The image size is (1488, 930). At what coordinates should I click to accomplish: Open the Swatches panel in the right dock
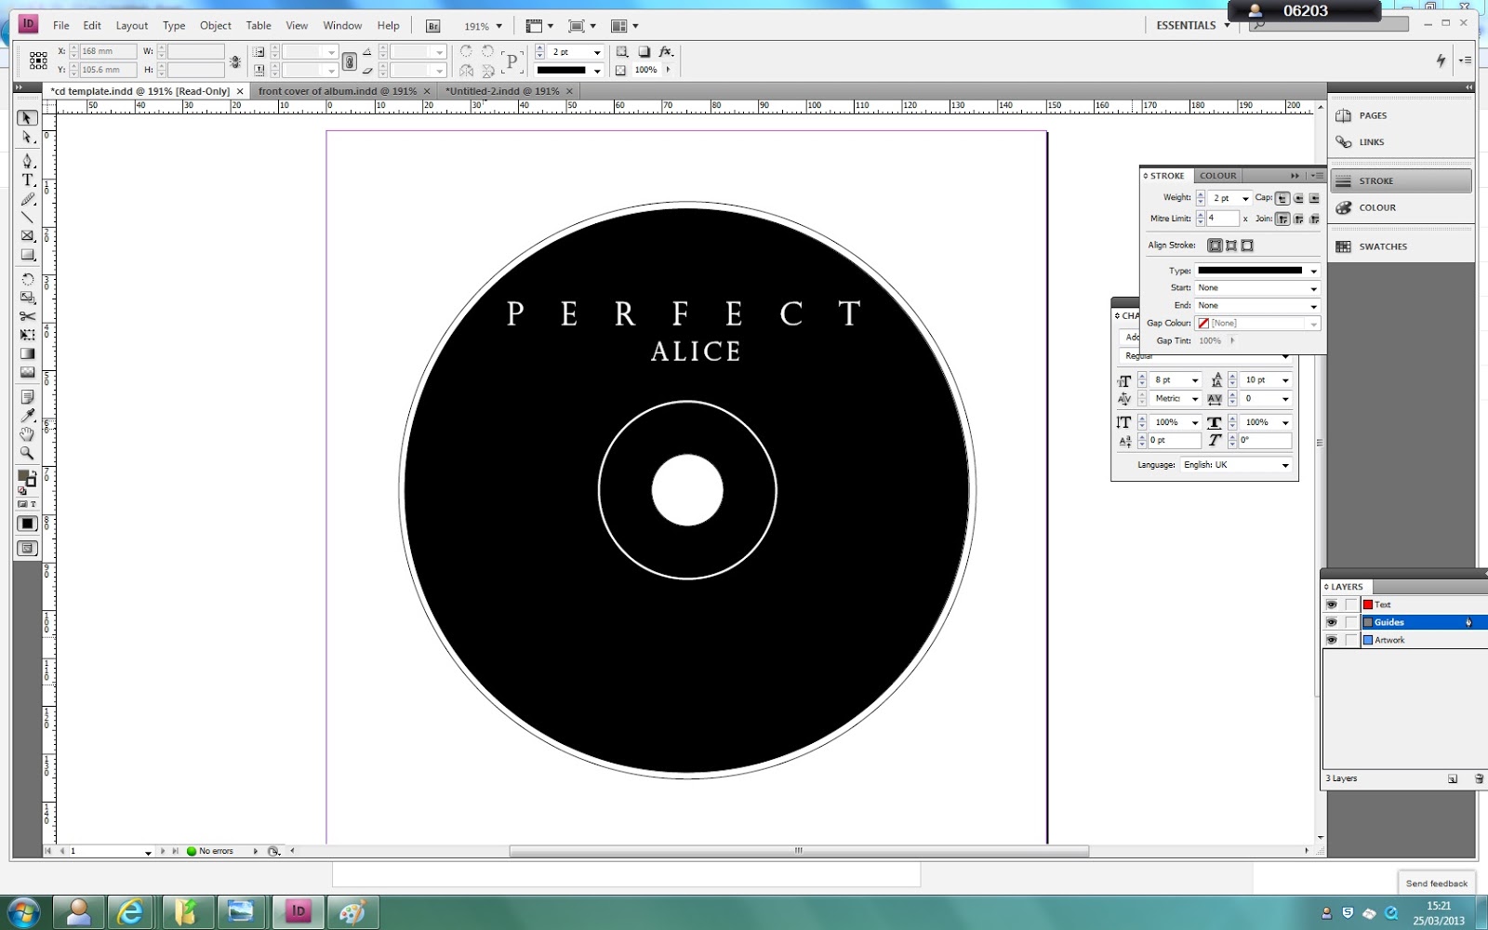(1383, 246)
